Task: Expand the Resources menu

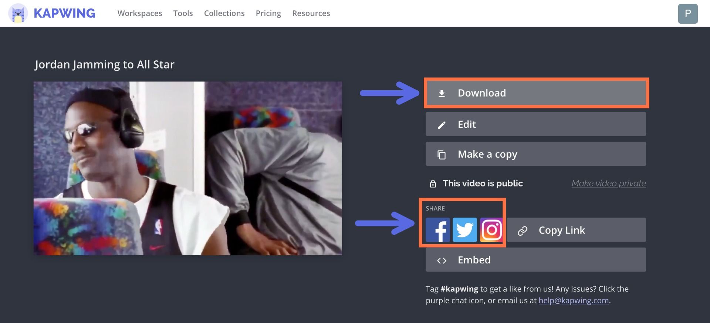Action: 311,13
